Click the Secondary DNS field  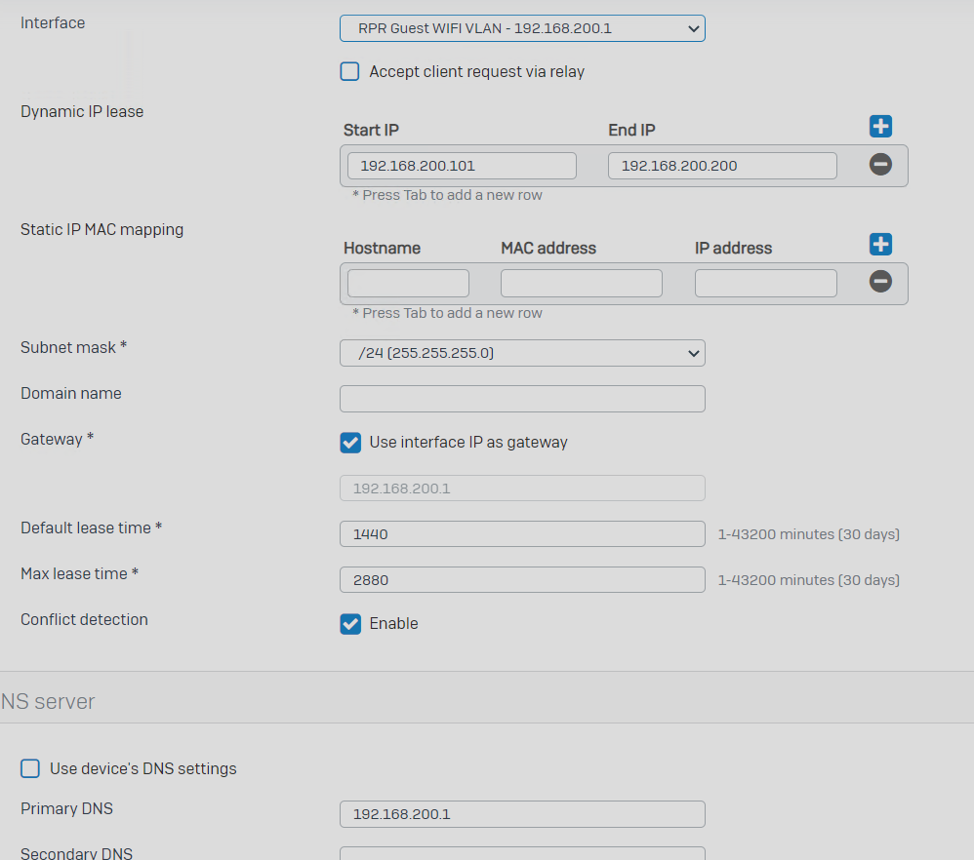(522, 854)
